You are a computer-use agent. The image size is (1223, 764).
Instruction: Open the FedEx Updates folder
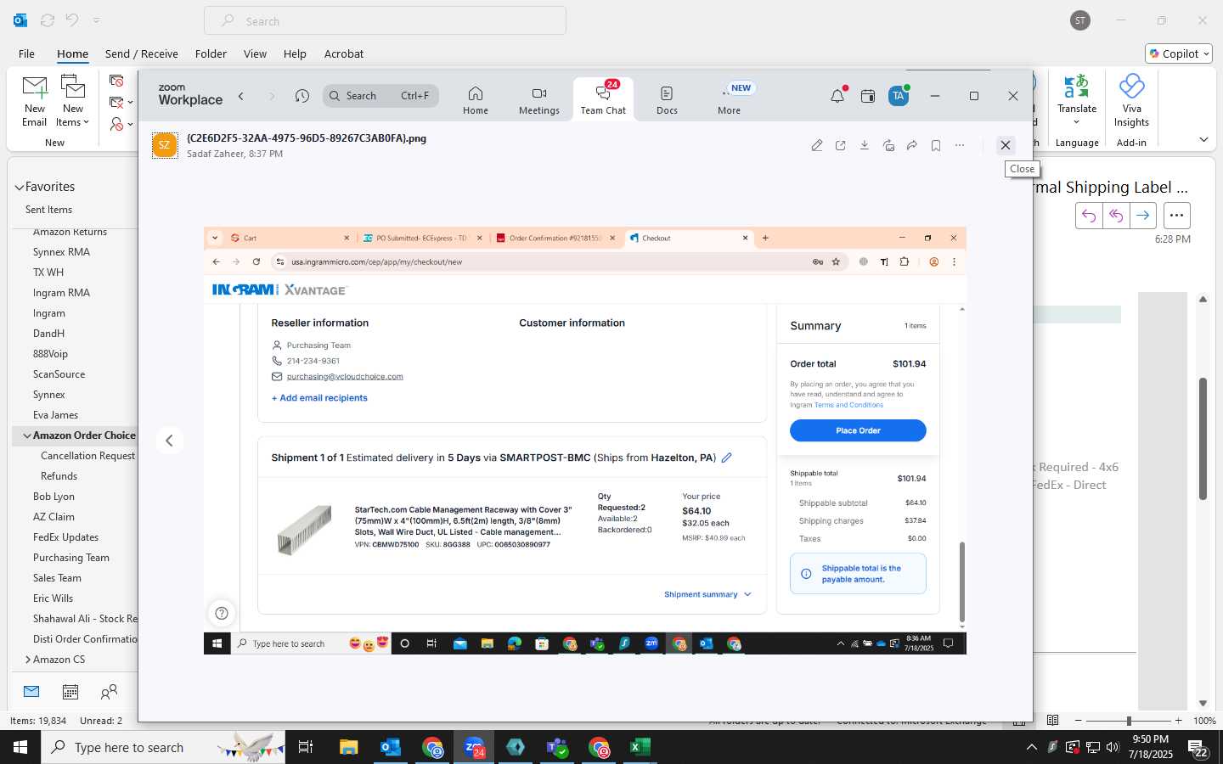65,537
